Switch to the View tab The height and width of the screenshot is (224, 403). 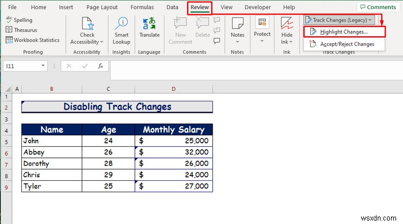tap(226, 7)
